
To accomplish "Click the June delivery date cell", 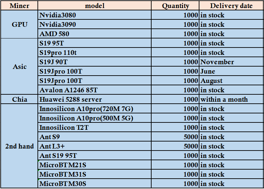I will click(x=231, y=71).
